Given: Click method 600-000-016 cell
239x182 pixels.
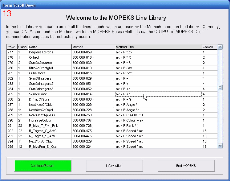Looking at the screenshot, I should (93, 57).
